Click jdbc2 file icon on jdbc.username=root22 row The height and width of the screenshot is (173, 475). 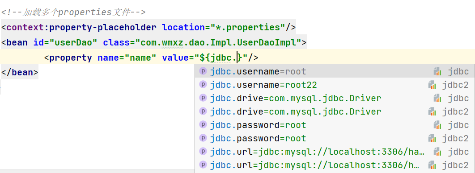click(432, 85)
